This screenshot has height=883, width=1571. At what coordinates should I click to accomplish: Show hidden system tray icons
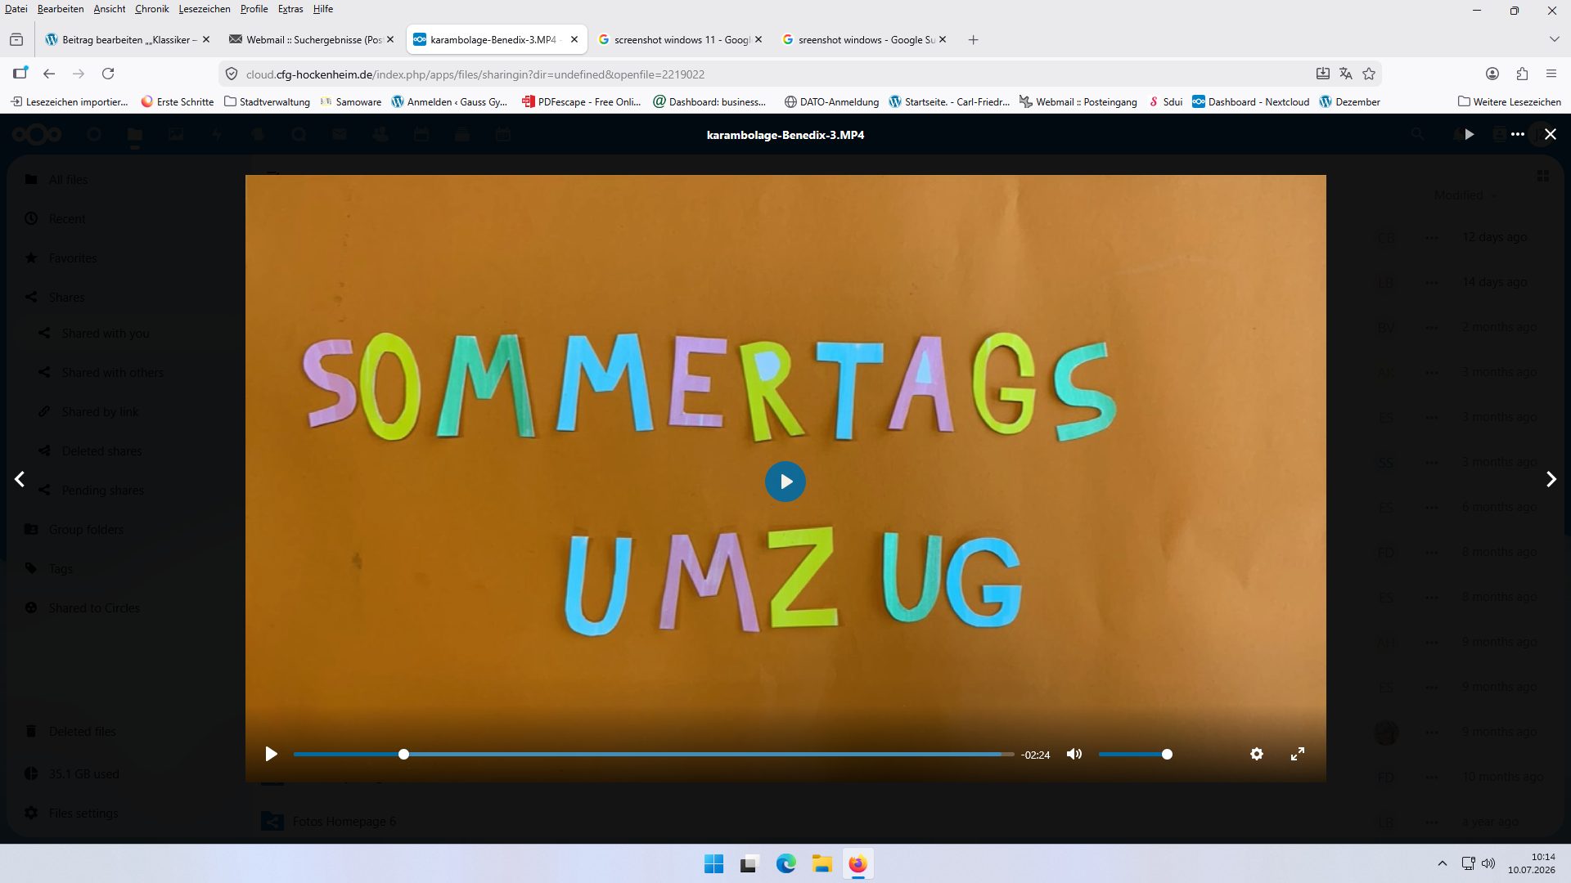pyautogui.click(x=1443, y=863)
